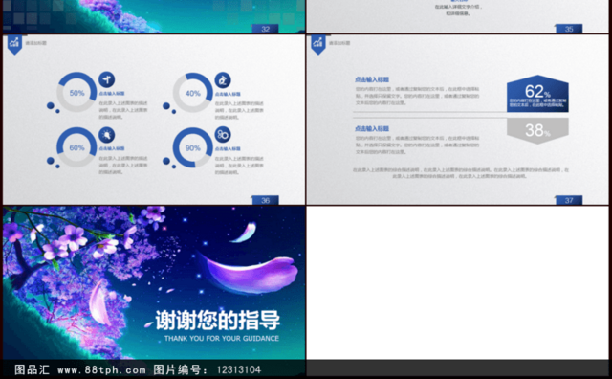
Task: Click the description paragraph beside the 62% badge
Action: pos(417,96)
